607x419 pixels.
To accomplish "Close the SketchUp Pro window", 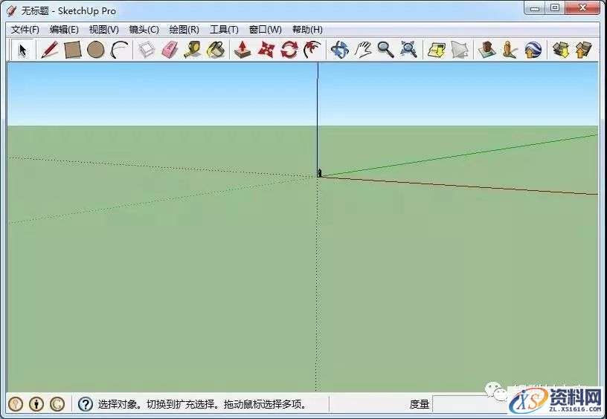I will point(582,7).
